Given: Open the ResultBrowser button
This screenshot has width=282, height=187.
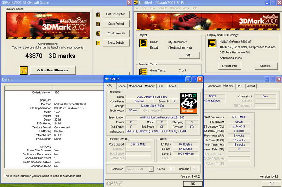Looking at the screenshot, I should (x=116, y=33).
